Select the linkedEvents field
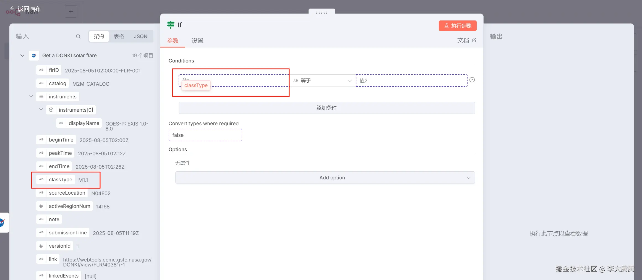This screenshot has height=280, width=642. click(x=59, y=276)
